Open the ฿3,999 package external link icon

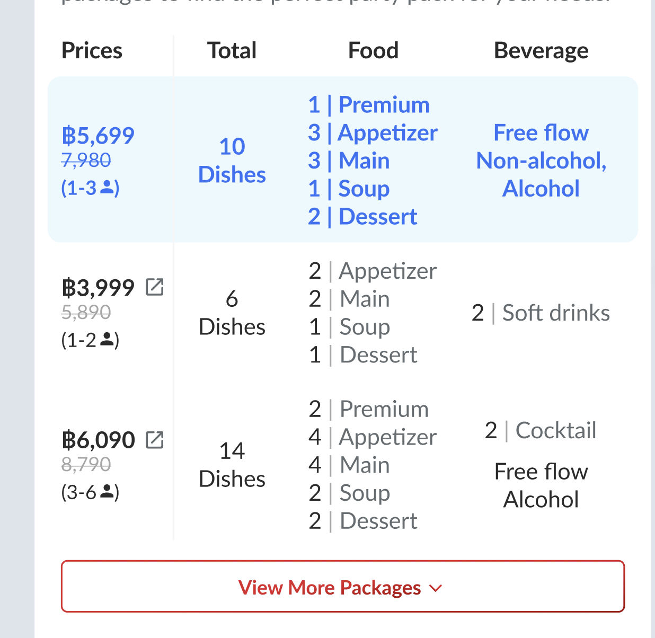coord(154,287)
